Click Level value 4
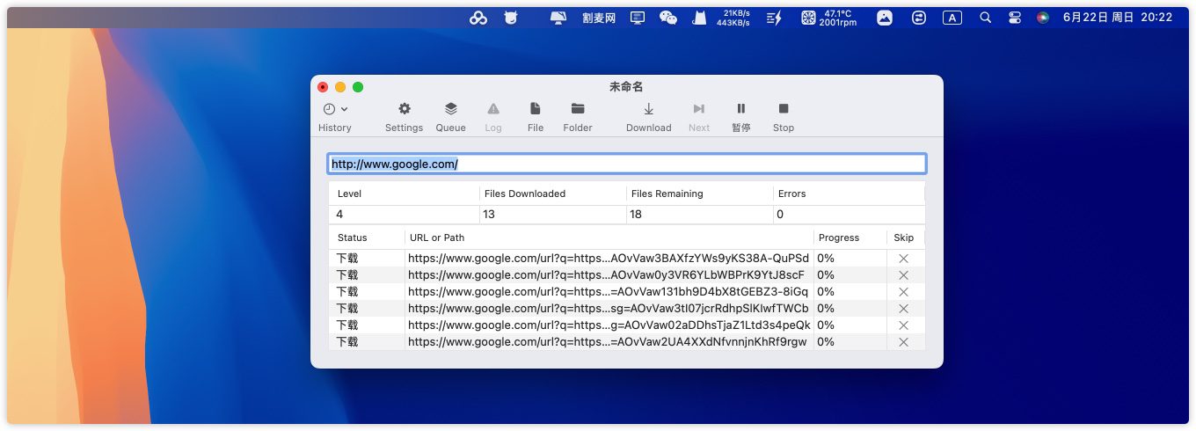Screen dimensions: 1196x431 [340, 215]
